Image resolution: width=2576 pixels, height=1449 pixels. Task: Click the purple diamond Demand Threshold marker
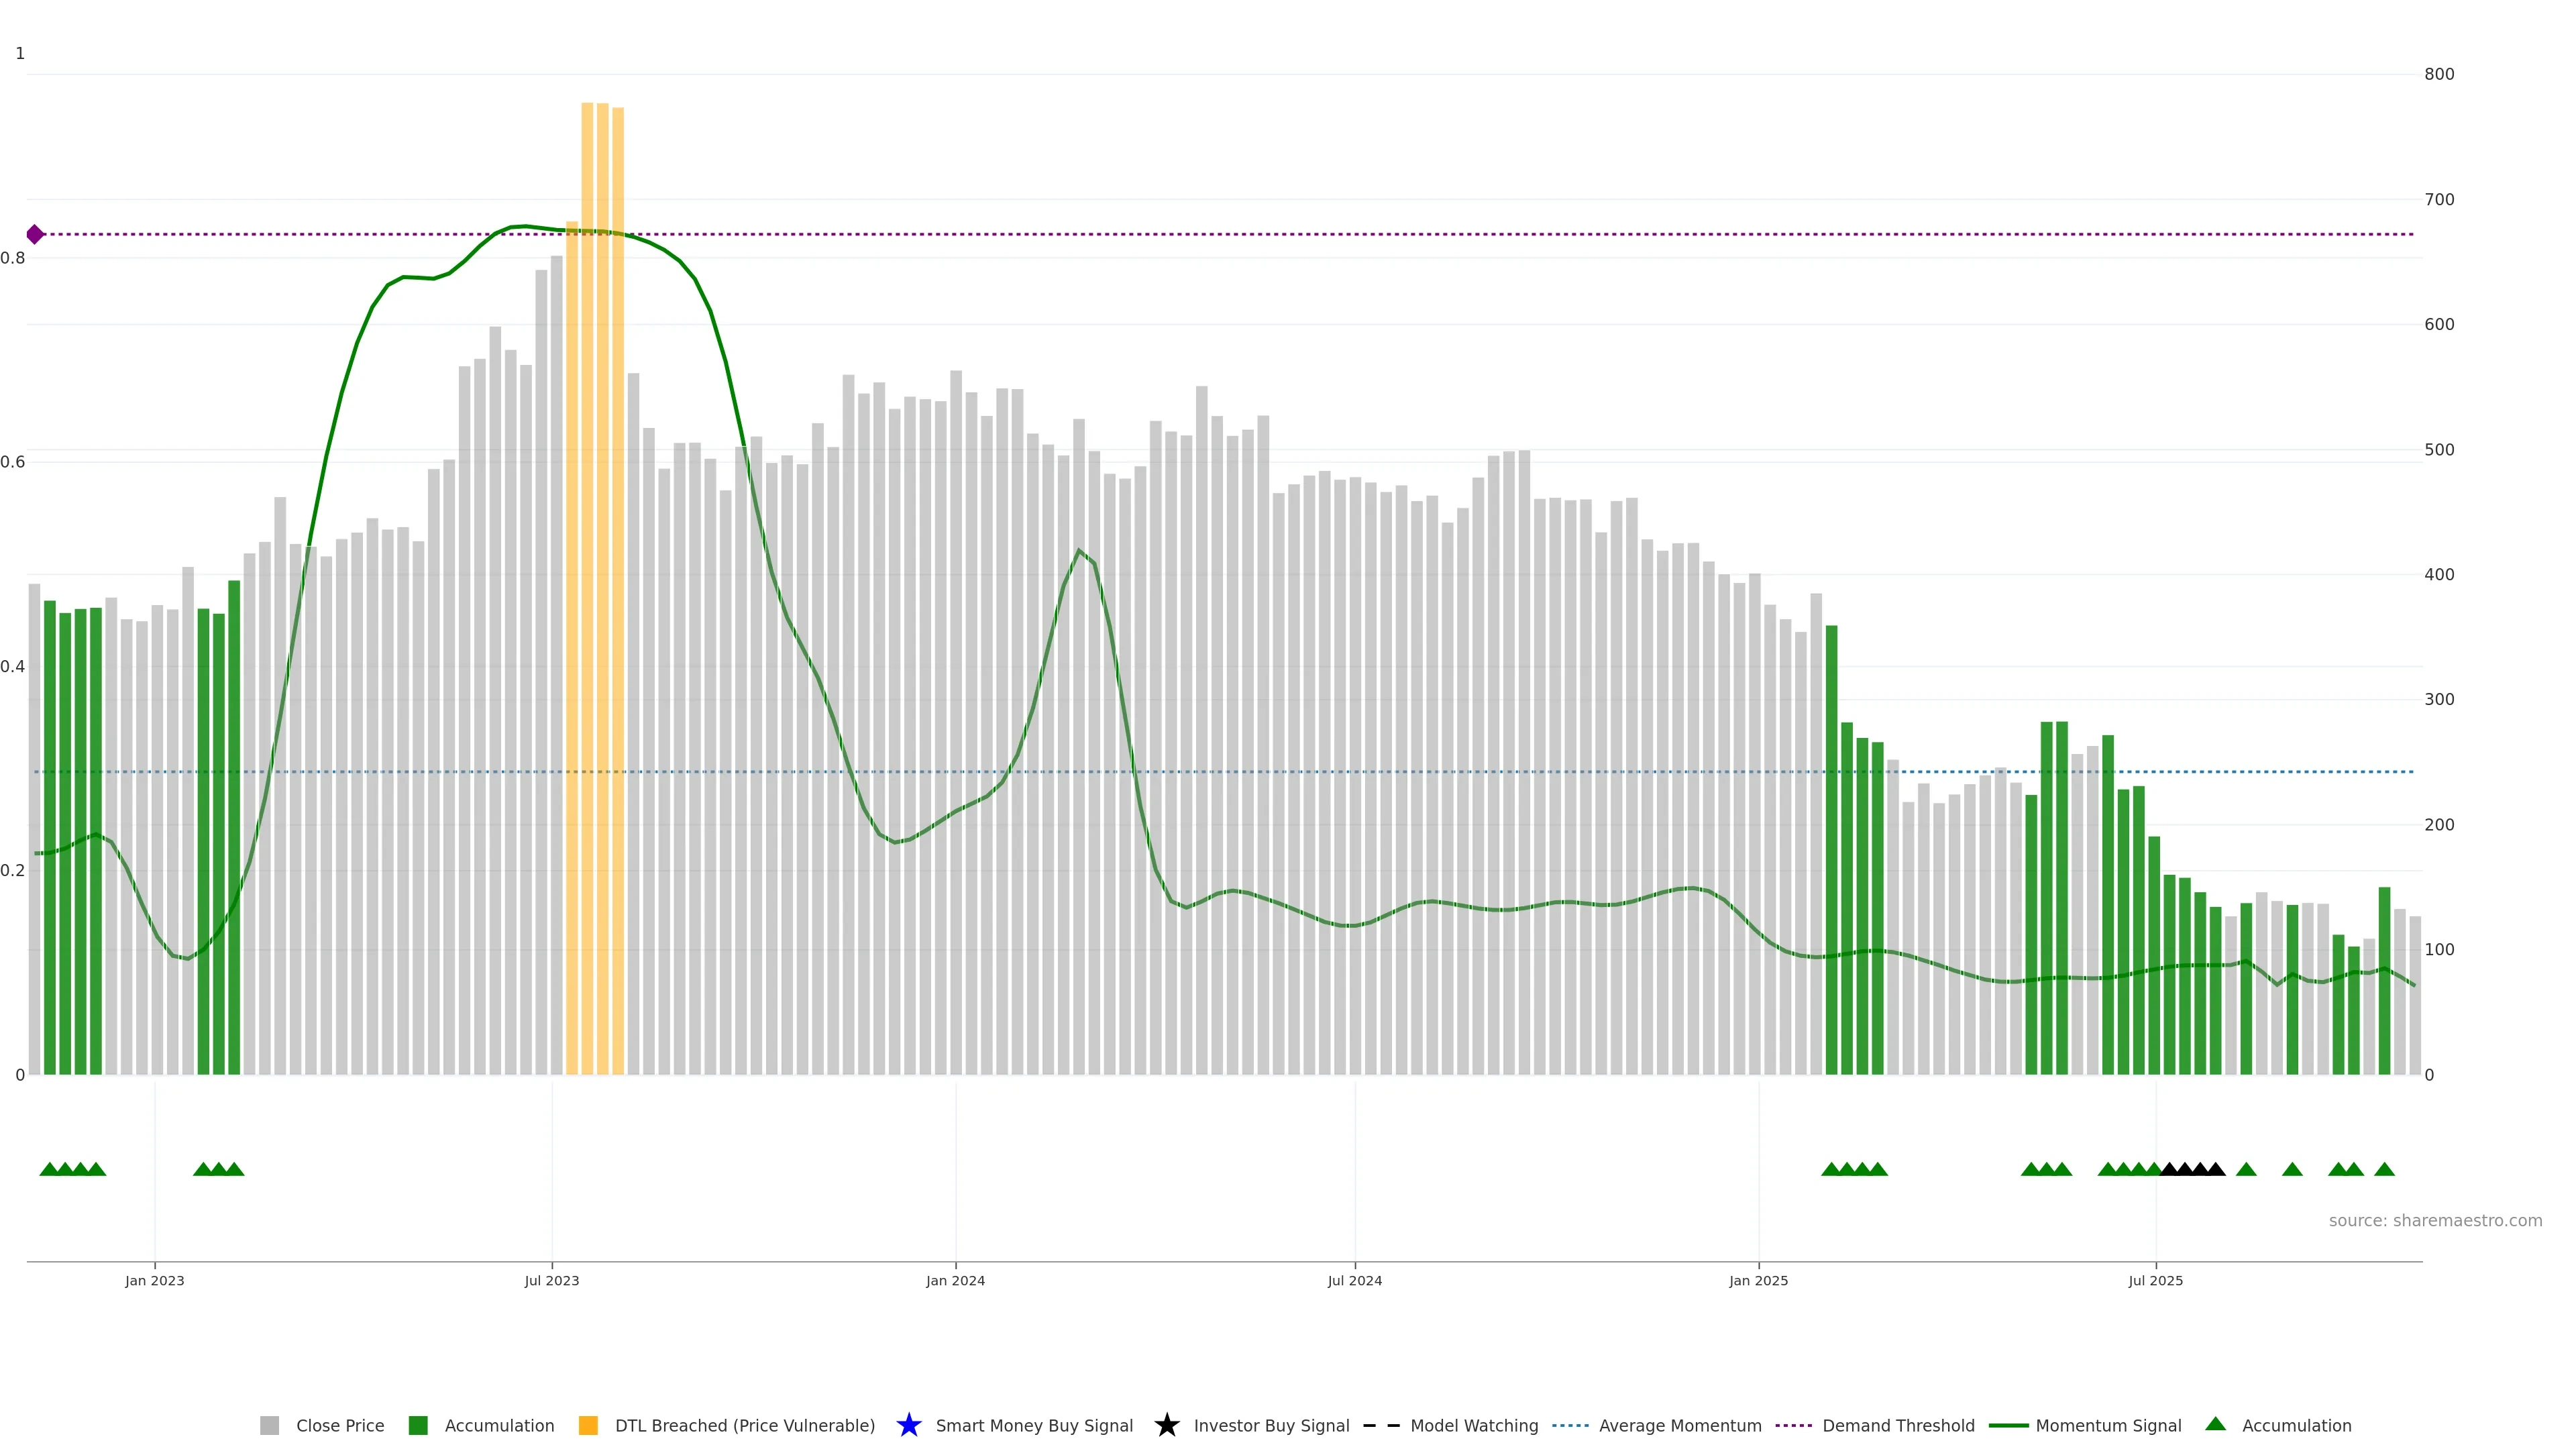(x=35, y=234)
